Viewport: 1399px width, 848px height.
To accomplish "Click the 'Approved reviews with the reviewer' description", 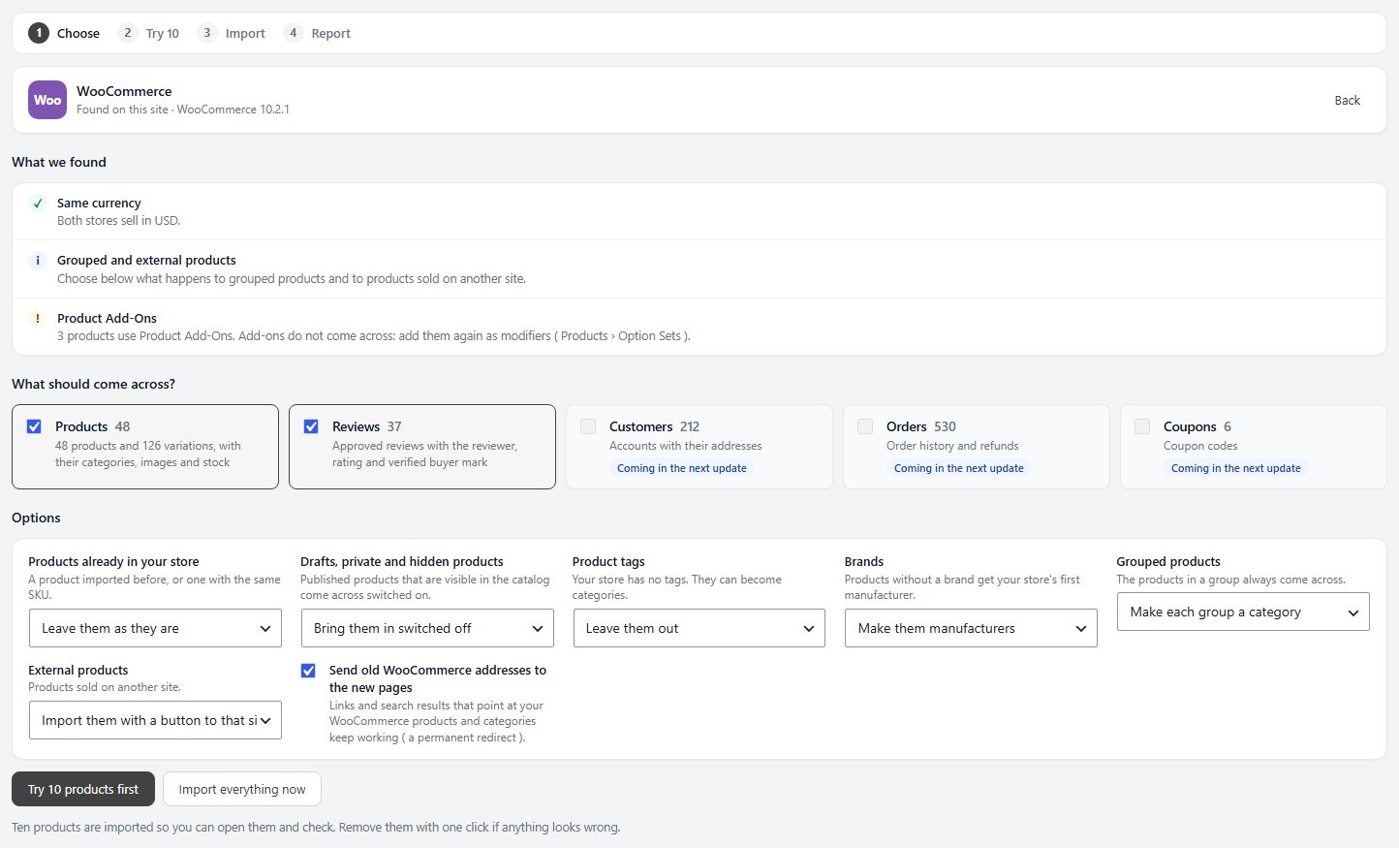I will tap(424, 455).
